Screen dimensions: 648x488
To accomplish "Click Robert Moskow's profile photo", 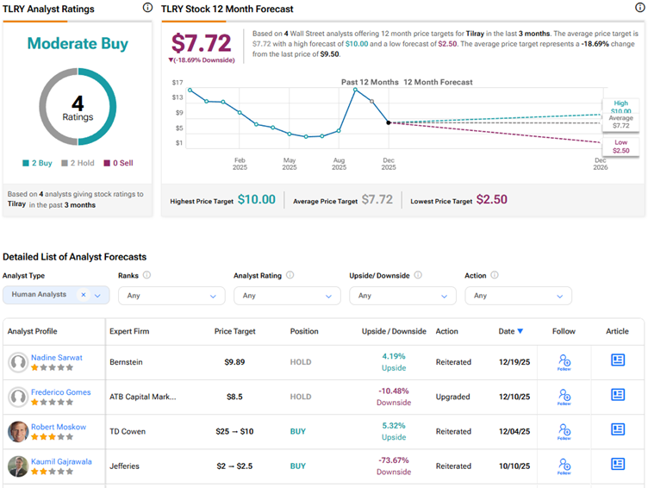I will click(x=17, y=431).
